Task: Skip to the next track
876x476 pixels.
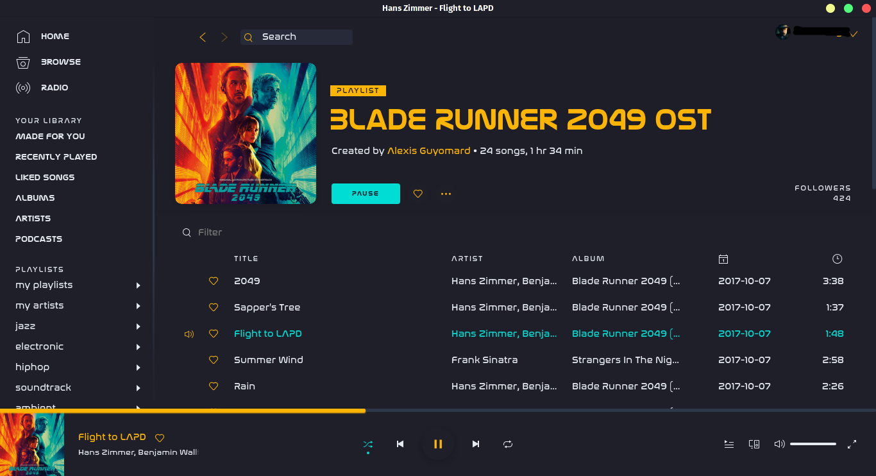Action: pyautogui.click(x=476, y=444)
